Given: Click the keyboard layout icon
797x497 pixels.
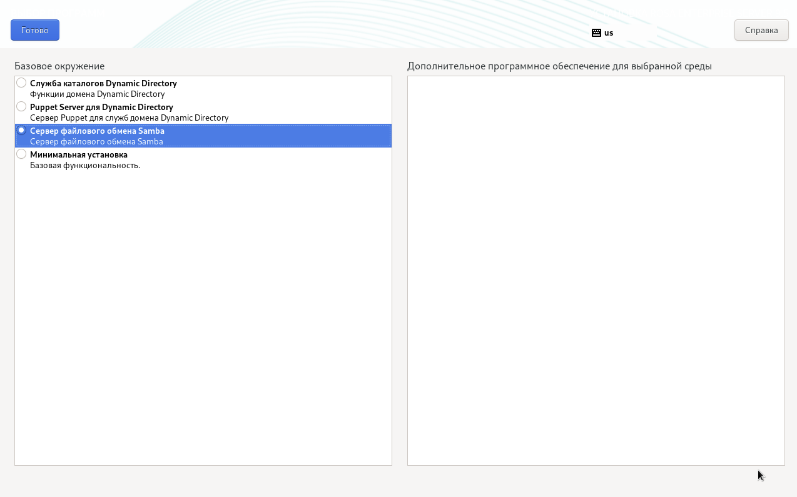Looking at the screenshot, I should 596,33.
